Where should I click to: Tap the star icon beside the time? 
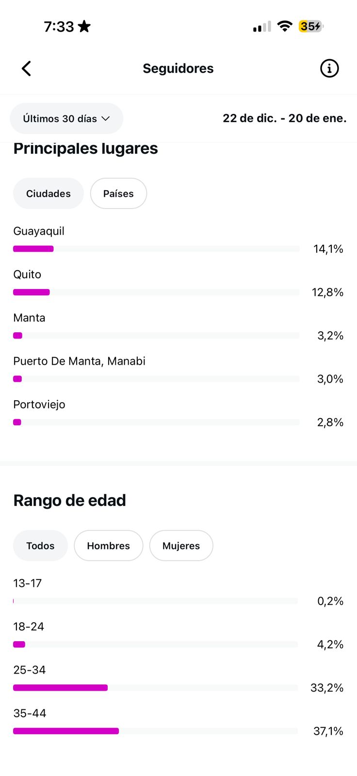84,26
